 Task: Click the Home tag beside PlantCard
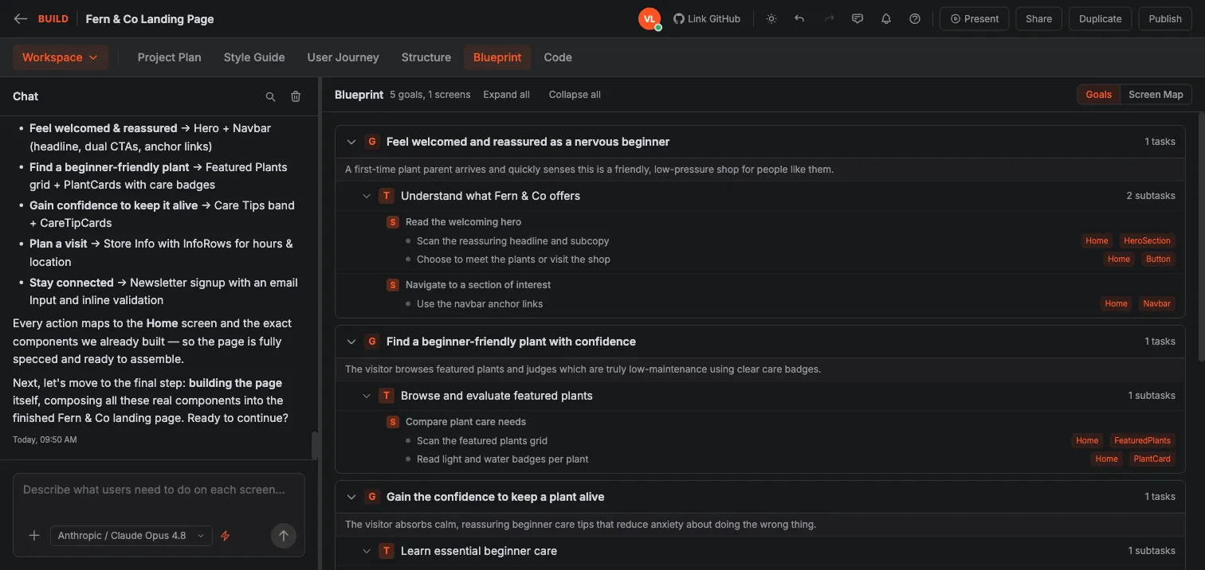click(x=1106, y=459)
